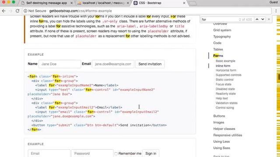Click the aria-labelledby code text
The height and width of the screenshot is (157, 280).
click(154, 26)
